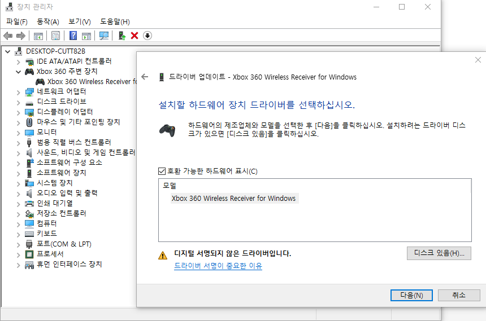This screenshot has width=486, height=321.
Task: Click the 마우스 및 기타 포인팅 장치 icon
Action: pyautogui.click(x=29, y=122)
